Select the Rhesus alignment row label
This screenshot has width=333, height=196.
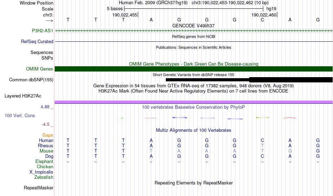pos(46,146)
